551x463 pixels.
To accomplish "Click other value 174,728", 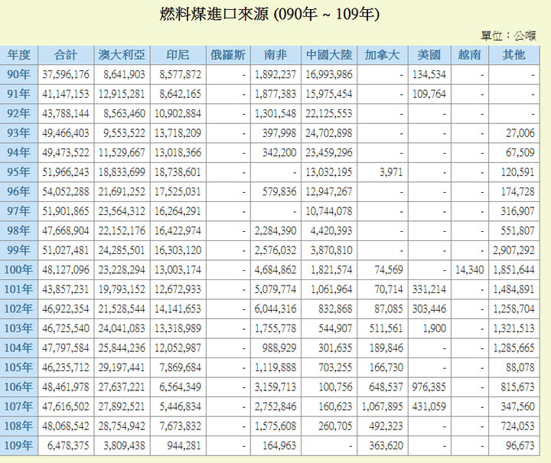I will 517,191.
